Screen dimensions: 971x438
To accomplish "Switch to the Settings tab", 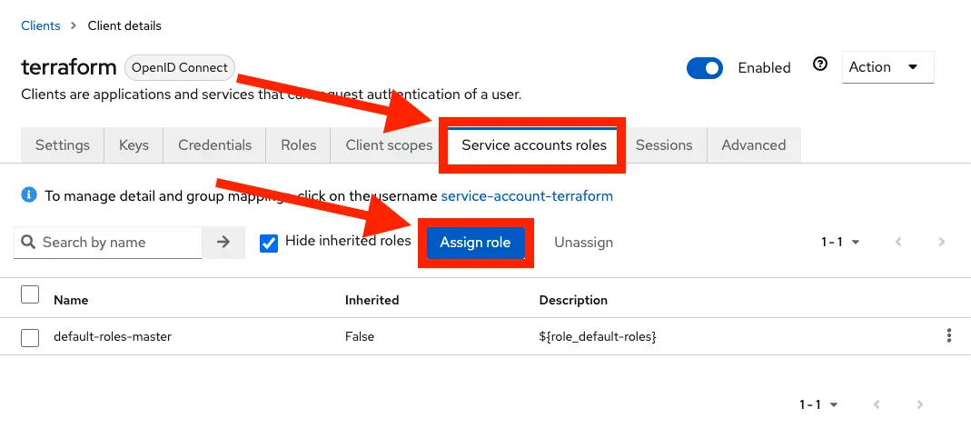I will (x=63, y=145).
